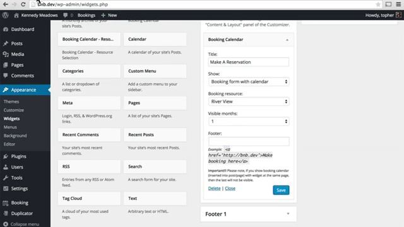404x227 pixels.
Task: Expand the Categories available widget
Action: point(89,71)
